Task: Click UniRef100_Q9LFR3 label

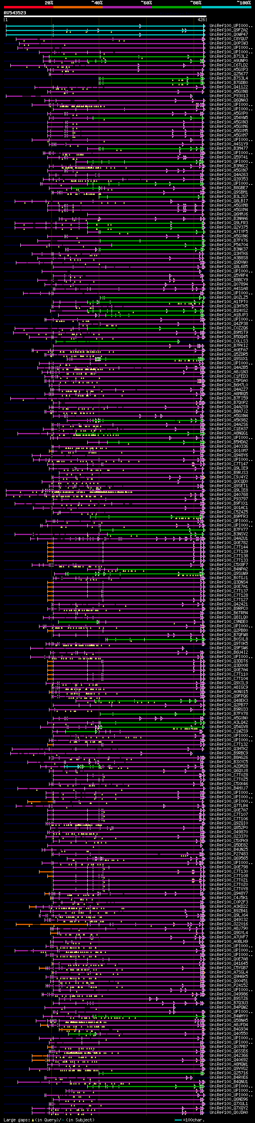Action: point(229,223)
